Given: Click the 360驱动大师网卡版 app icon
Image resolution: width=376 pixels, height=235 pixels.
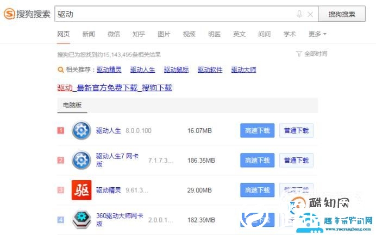Looking at the screenshot, I should [x=82, y=220].
